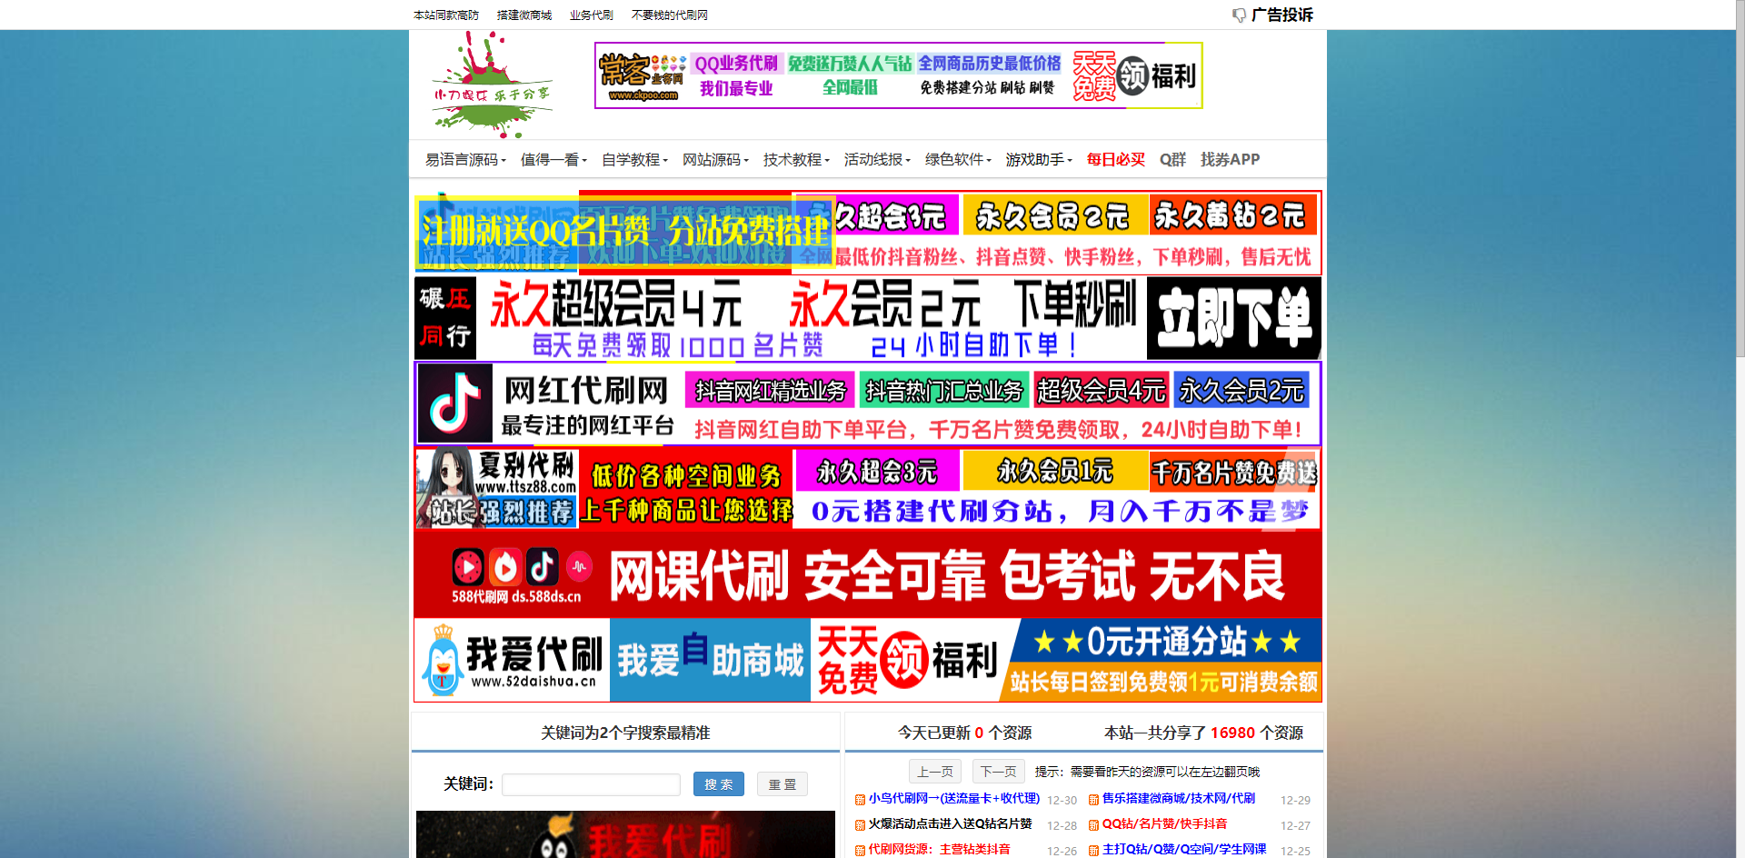
Task: Open 火爆活动点击进入送Q钻名片赞 link
Action: tap(950, 824)
